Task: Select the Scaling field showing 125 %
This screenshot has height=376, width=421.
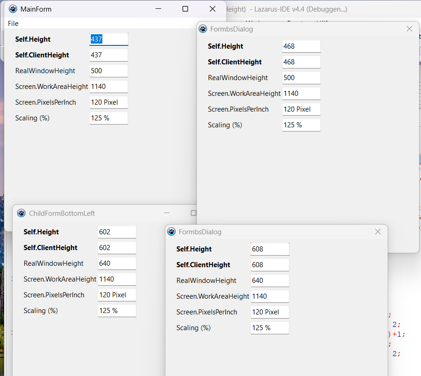Action: (108, 118)
